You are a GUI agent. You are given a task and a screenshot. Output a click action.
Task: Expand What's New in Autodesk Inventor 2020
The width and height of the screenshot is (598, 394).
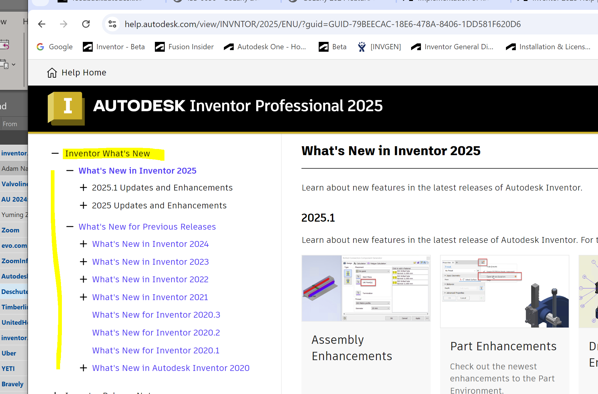pos(83,368)
